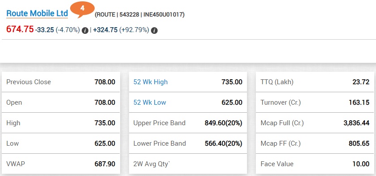Viewport: 376px width, 176px height.
Task: Click the Previous Close value 708.00
Action: (105, 82)
